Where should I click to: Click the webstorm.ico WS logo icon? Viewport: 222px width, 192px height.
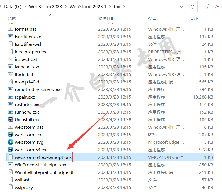(11, 135)
